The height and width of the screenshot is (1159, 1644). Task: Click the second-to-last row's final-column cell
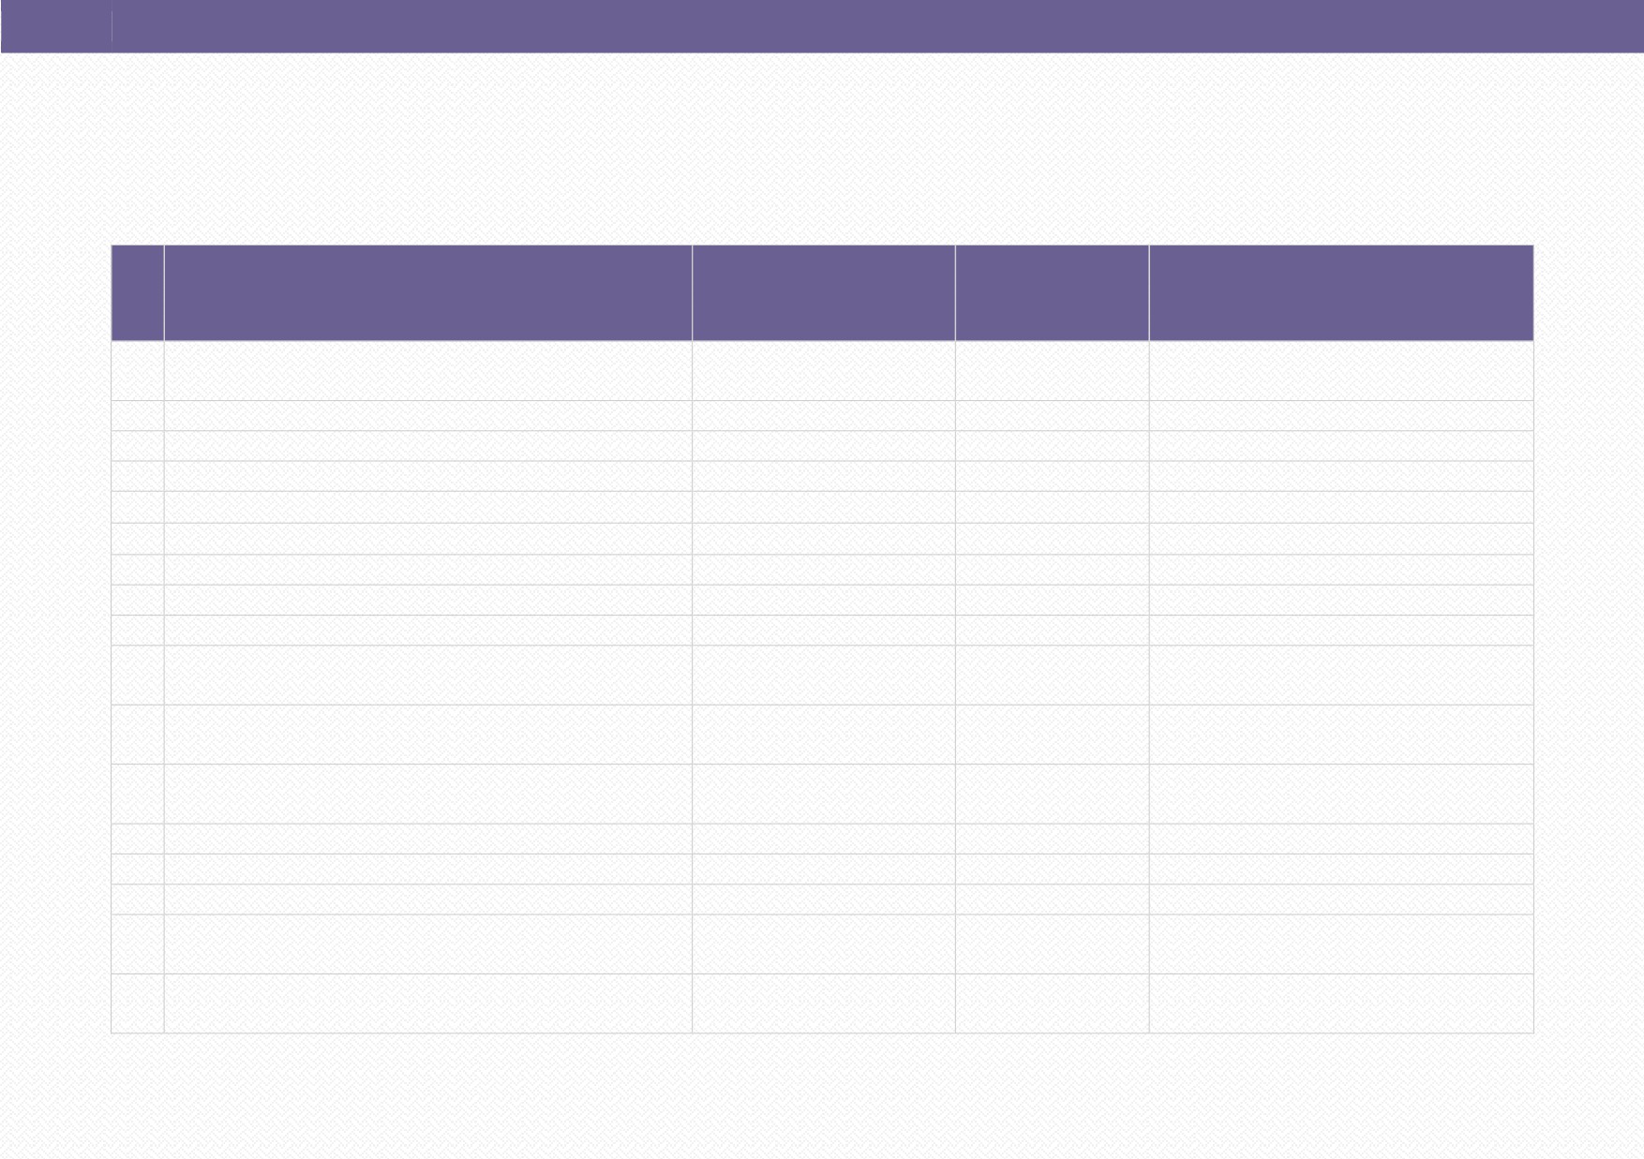(x=1341, y=944)
